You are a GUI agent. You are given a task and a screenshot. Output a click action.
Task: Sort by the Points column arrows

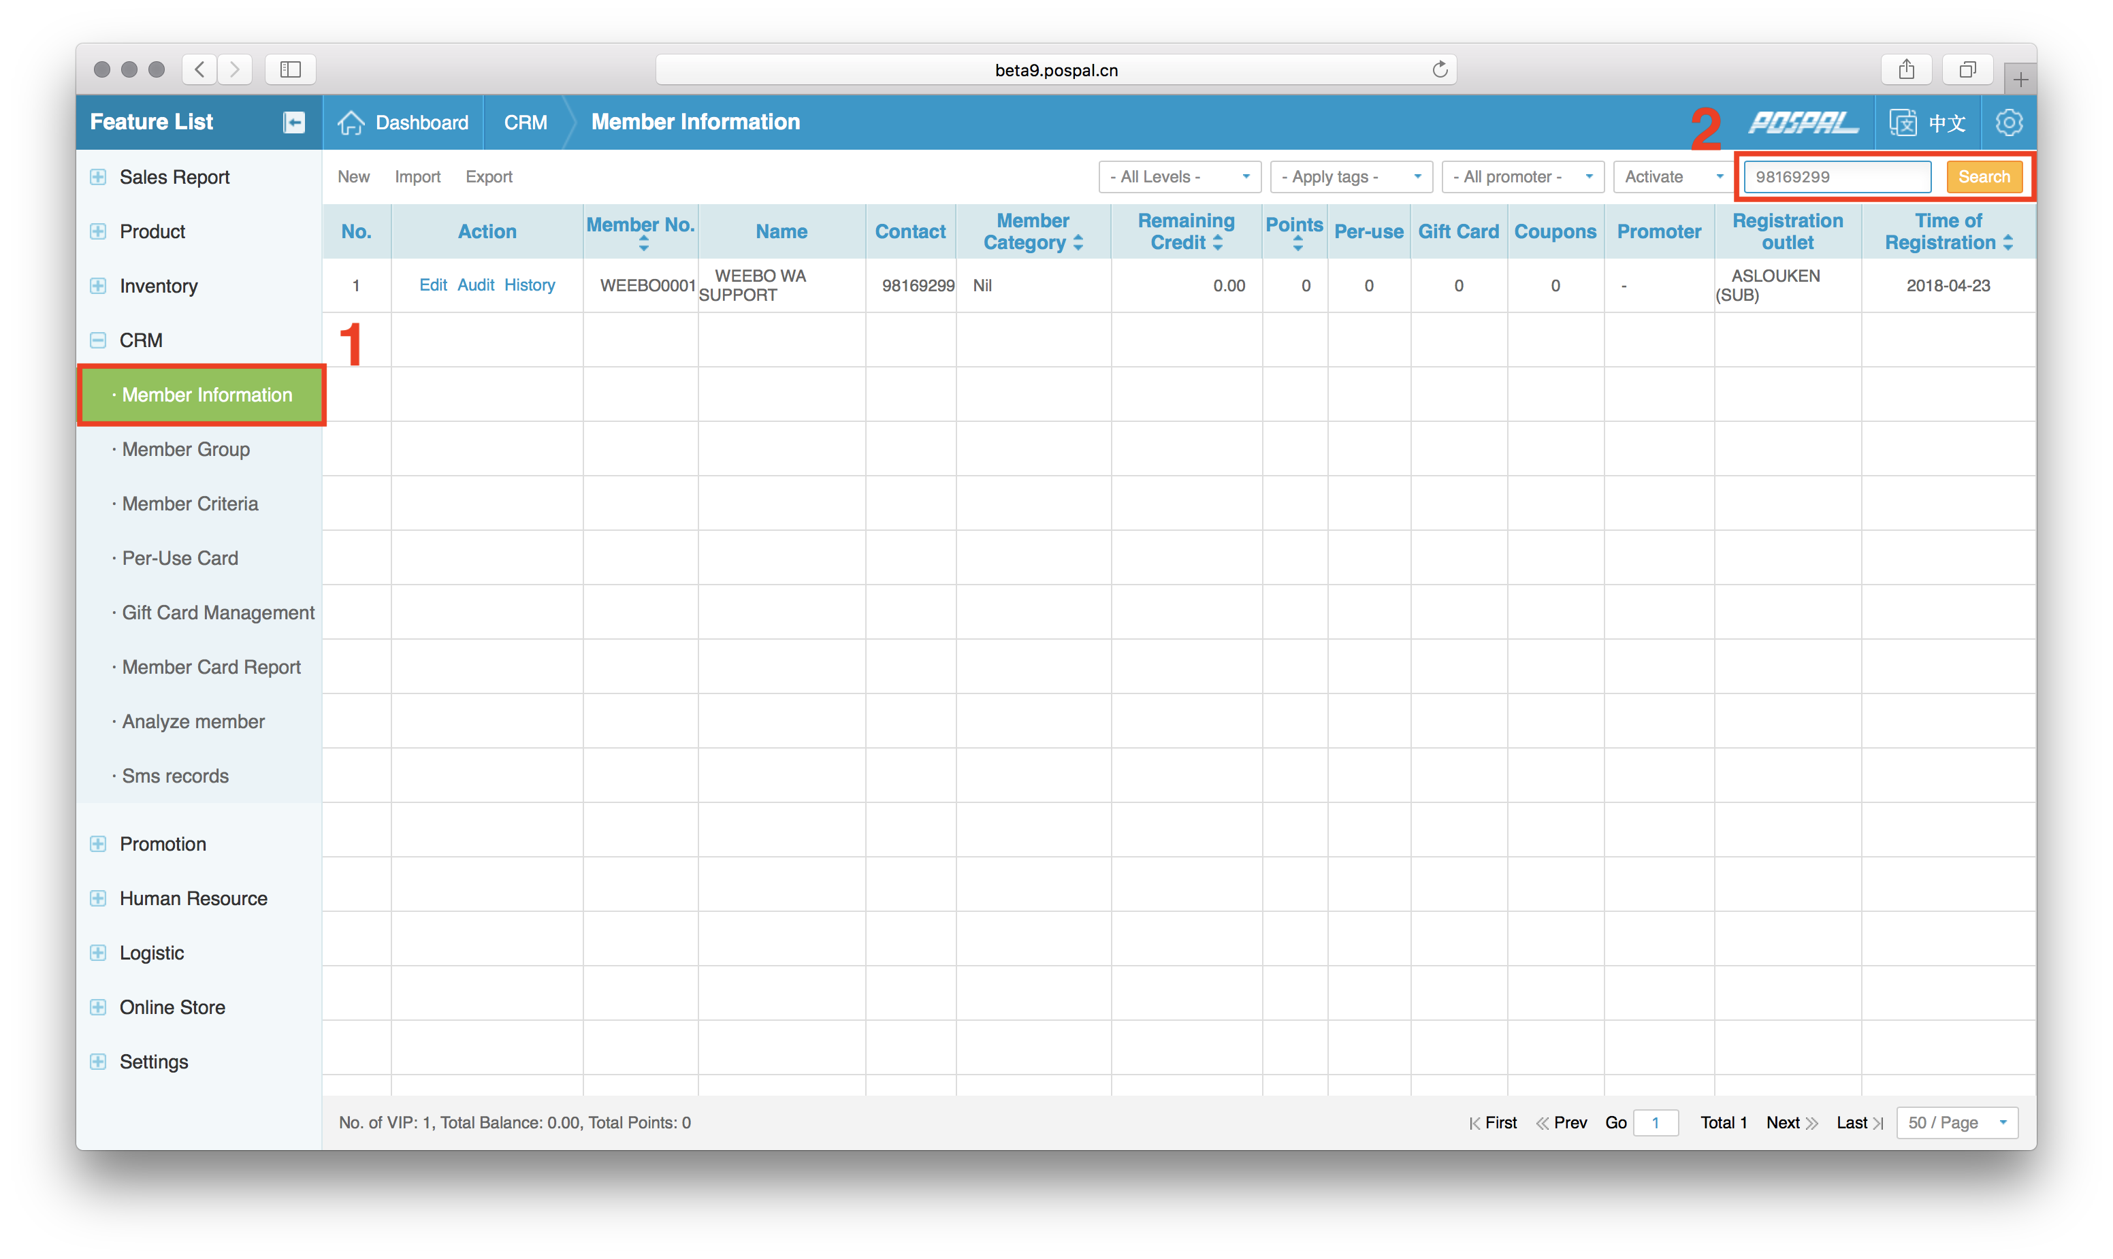pos(1297,244)
